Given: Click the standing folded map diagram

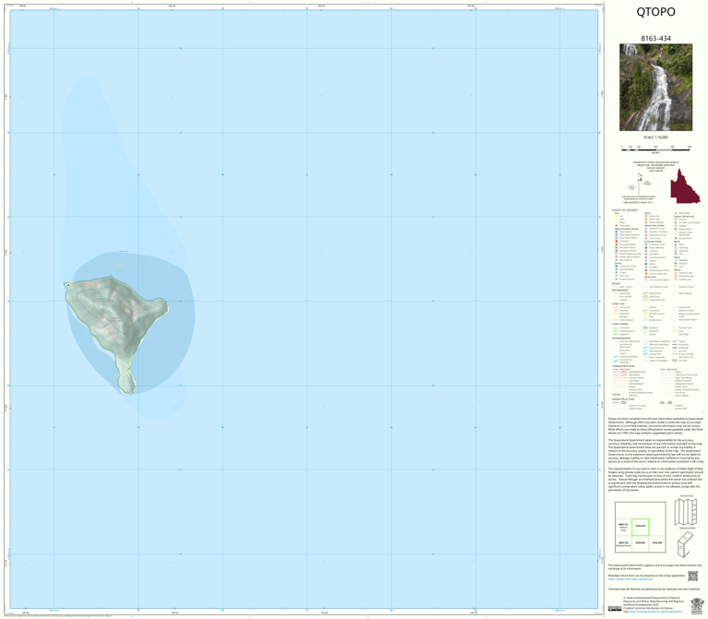Looking at the screenshot, I should click(686, 544).
